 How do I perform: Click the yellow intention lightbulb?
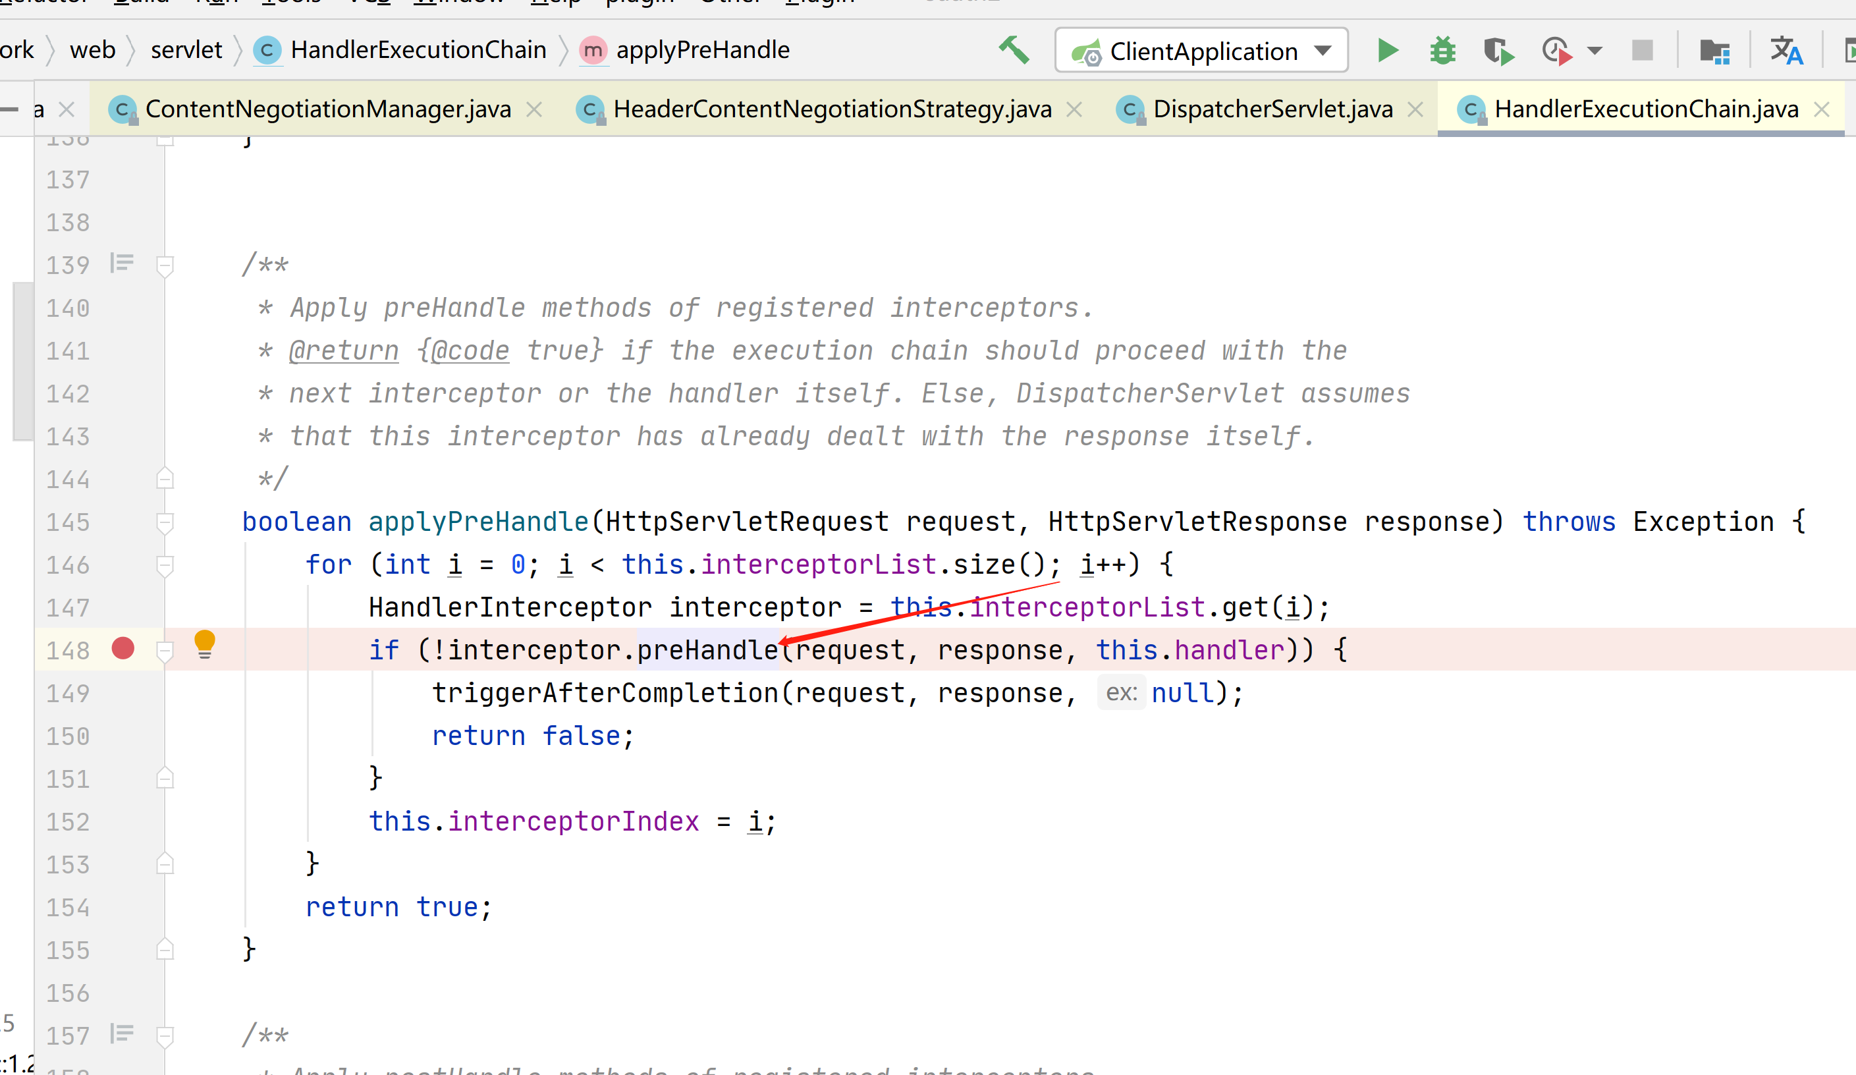(x=205, y=642)
